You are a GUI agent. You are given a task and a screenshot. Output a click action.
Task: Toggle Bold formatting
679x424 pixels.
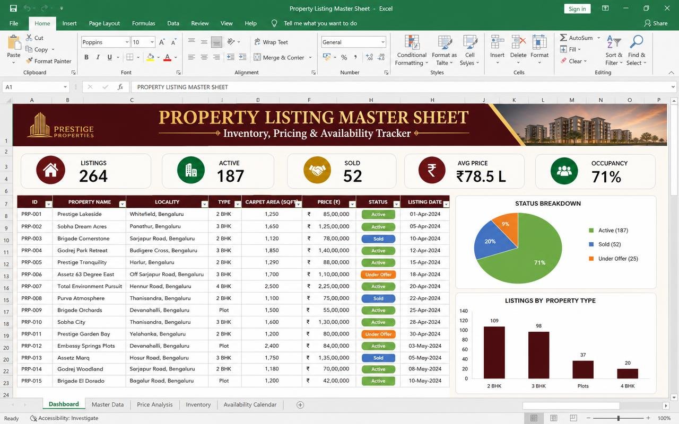click(x=86, y=57)
